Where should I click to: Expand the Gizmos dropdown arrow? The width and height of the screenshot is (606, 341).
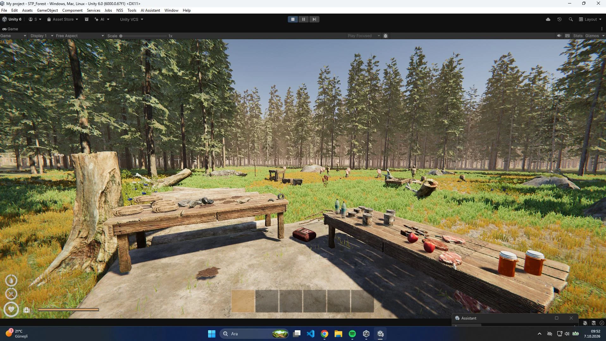click(603, 36)
